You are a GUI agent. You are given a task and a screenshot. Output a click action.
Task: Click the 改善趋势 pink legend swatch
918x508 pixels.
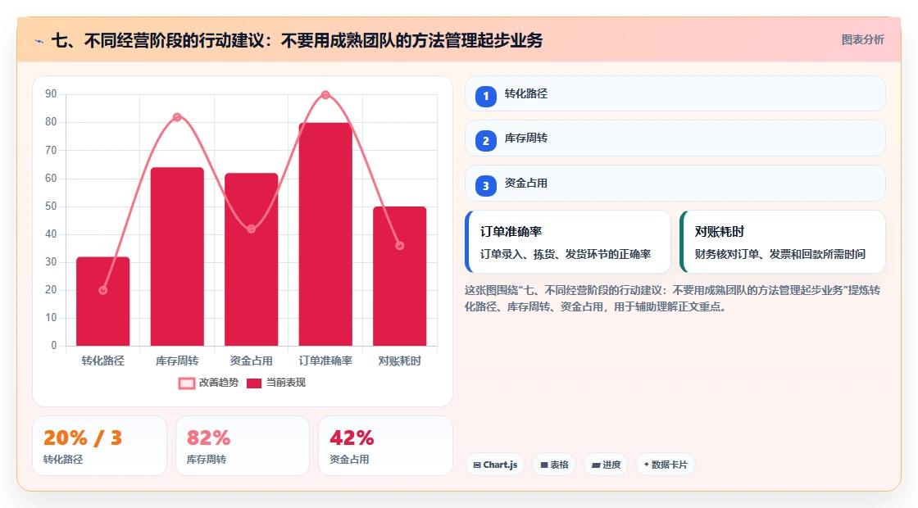click(x=186, y=383)
